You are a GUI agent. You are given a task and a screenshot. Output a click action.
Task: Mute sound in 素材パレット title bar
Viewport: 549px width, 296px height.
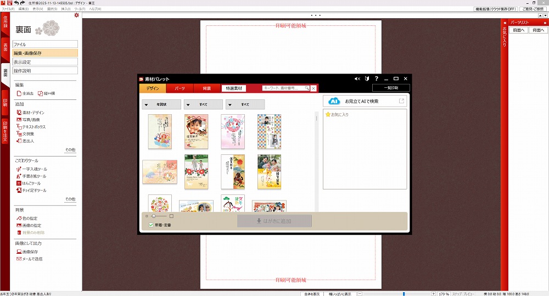click(x=357, y=79)
